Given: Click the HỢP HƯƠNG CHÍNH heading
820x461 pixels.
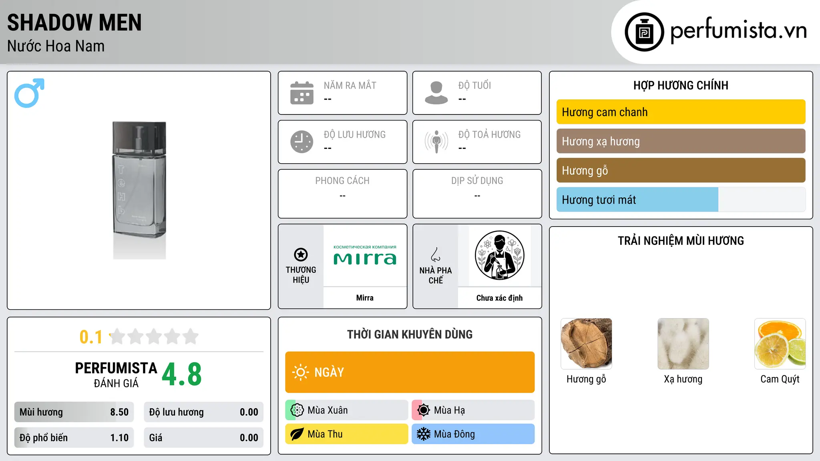Looking at the screenshot, I should click(x=681, y=85).
